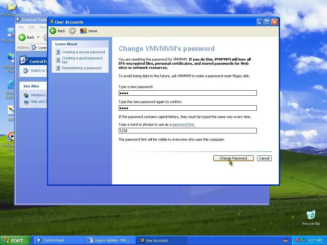The width and height of the screenshot is (327, 245).
Task: Click the tray icon beside the clock
Action: click(303, 240)
